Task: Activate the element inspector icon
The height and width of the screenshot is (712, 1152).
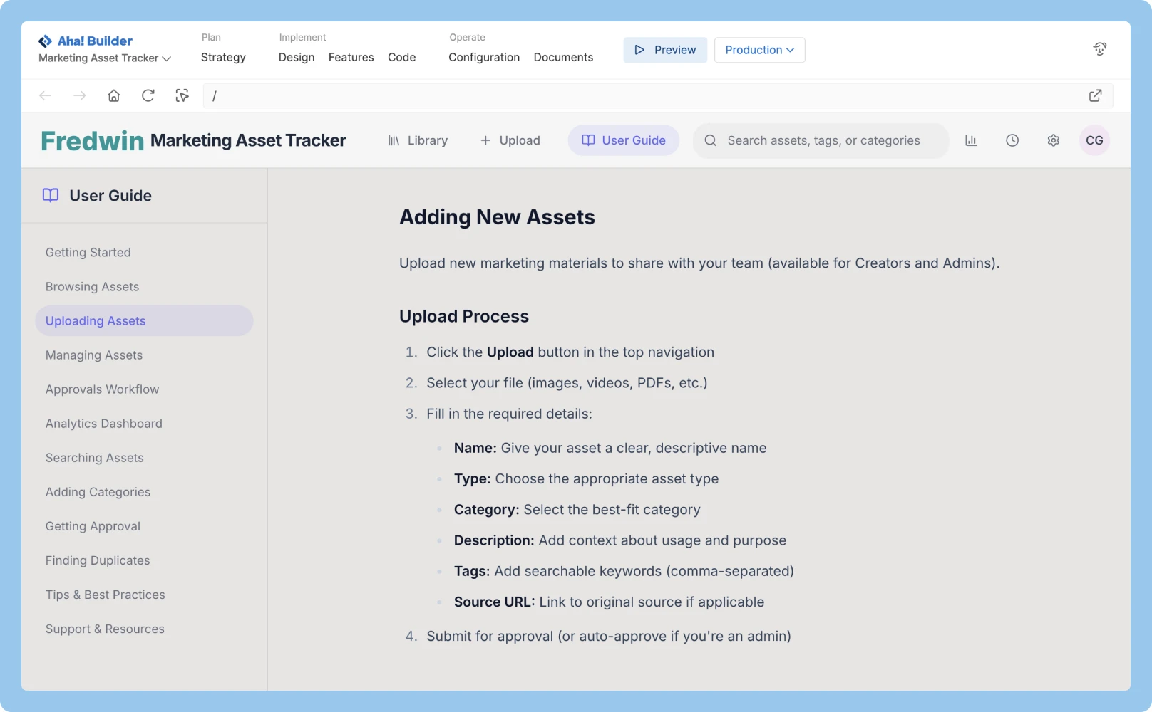Action: (x=182, y=95)
